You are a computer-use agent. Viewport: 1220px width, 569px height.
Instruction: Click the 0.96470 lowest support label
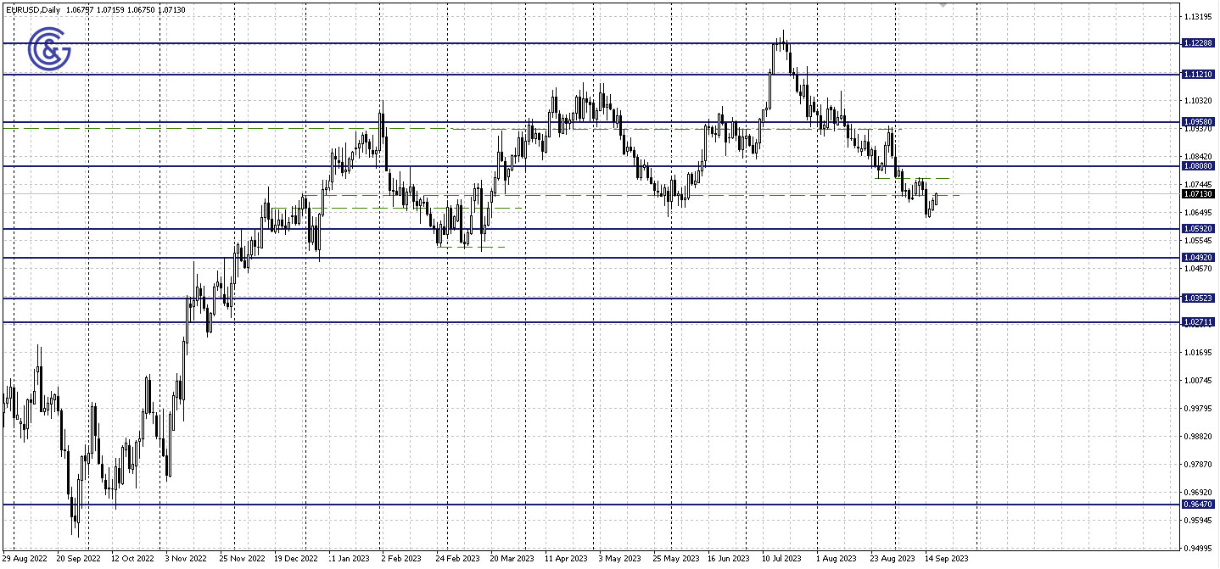point(1199,504)
